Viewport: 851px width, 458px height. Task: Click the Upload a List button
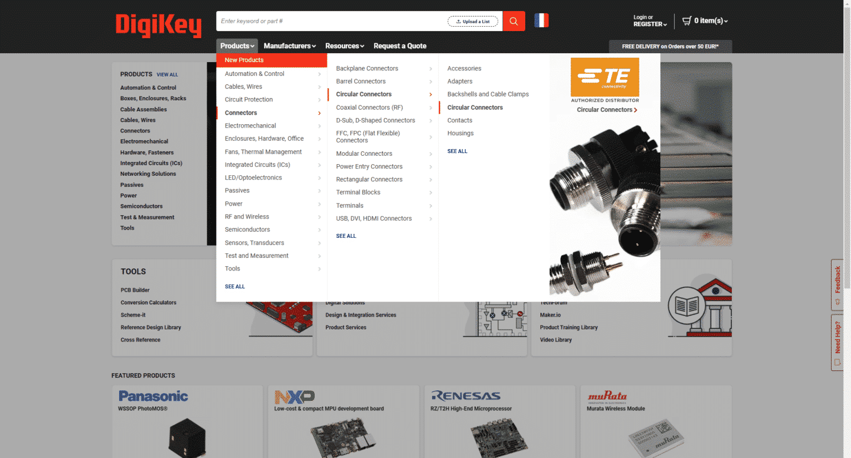473,22
